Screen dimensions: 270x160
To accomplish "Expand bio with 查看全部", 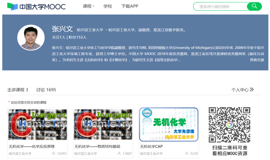I will [257, 60].
